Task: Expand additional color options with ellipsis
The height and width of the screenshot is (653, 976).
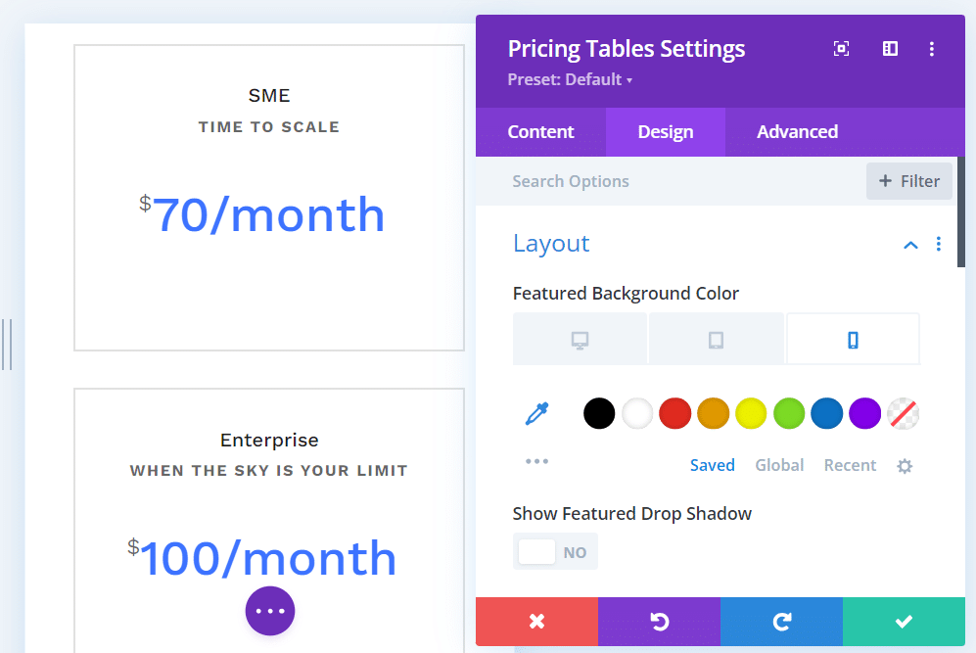Action: pyautogui.click(x=536, y=462)
